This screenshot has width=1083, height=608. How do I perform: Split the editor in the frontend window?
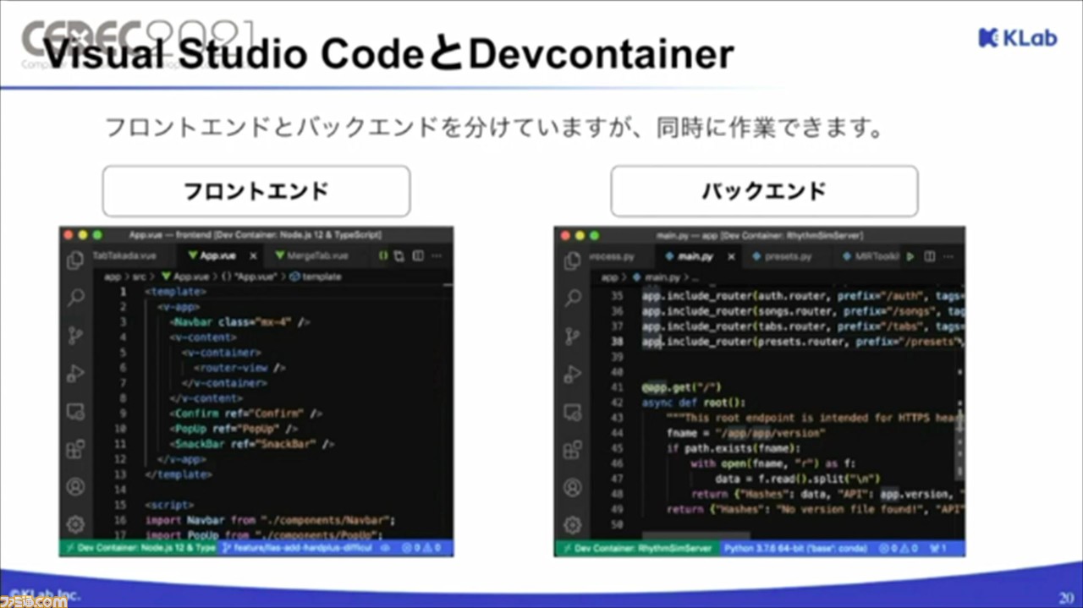point(419,255)
